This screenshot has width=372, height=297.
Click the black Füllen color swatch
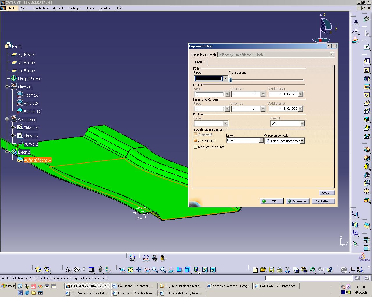(x=209, y=78)
